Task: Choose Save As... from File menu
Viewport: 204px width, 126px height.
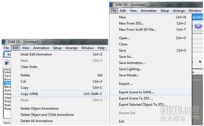Action: point(151,57)
